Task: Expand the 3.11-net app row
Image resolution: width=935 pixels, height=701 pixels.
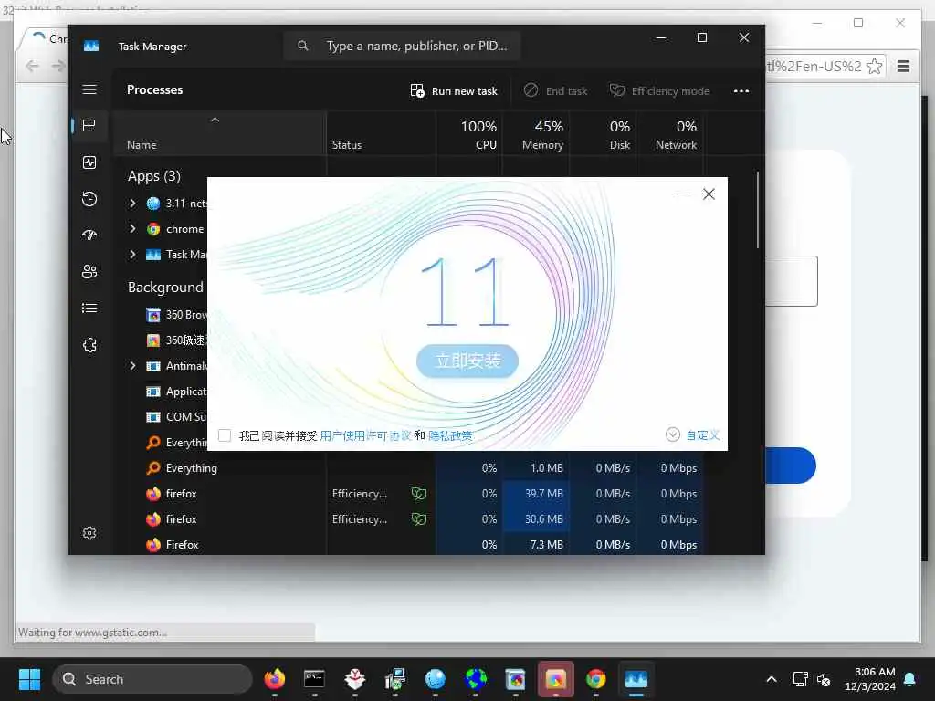Action: click(x=133, y=204)
